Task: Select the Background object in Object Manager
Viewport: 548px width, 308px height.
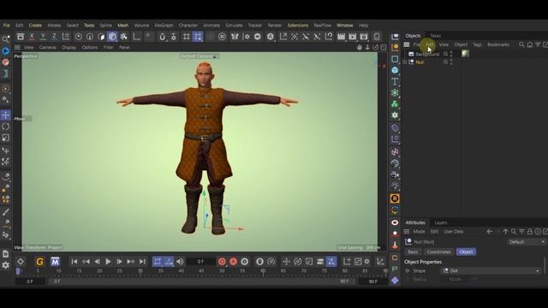Action: point(427,54)
